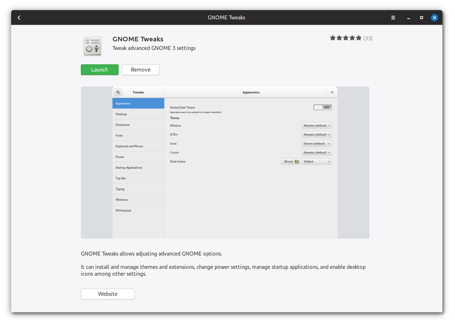The height and width of the screenshot is (326, 455).
Task: Select Appearance in the Tweaks sidebar
Action: 138,104
